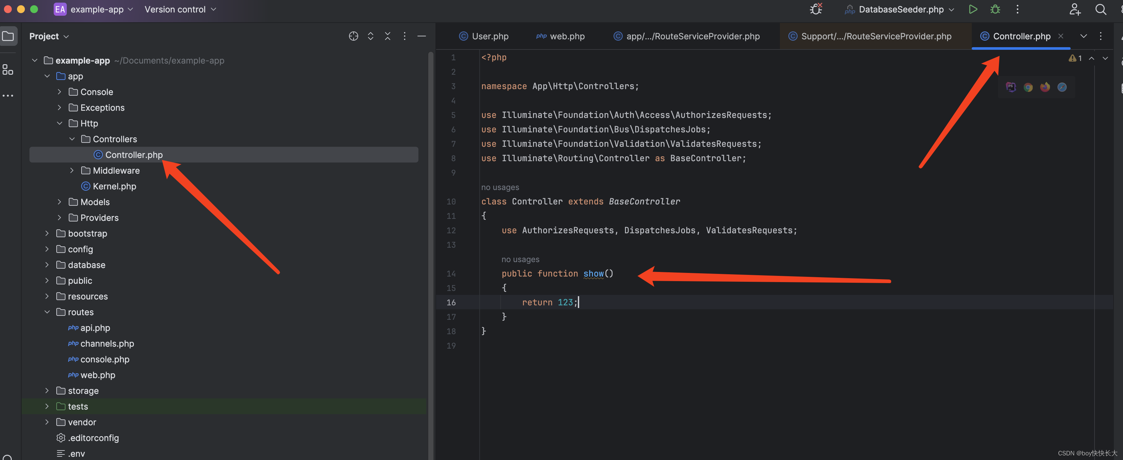This screenshot has height=460, width=1123.
Task: Click 'no usages' hint above class Controller
Action: pos(500,187)
